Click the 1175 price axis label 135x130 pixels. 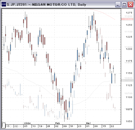(x=129, y=61)
